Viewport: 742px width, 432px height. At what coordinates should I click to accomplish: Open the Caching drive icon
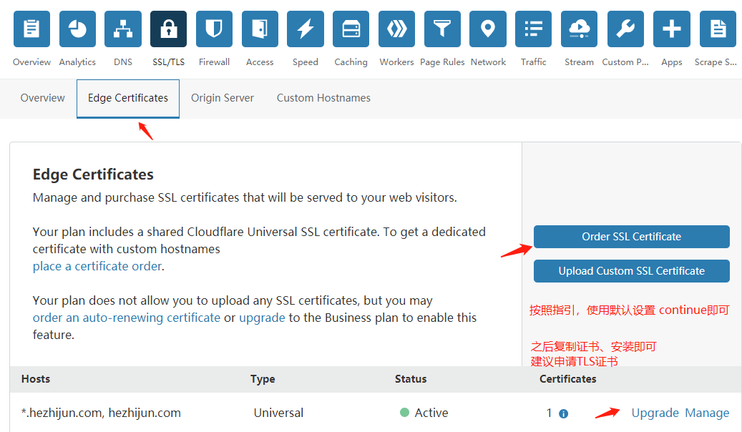coord(351,29)
